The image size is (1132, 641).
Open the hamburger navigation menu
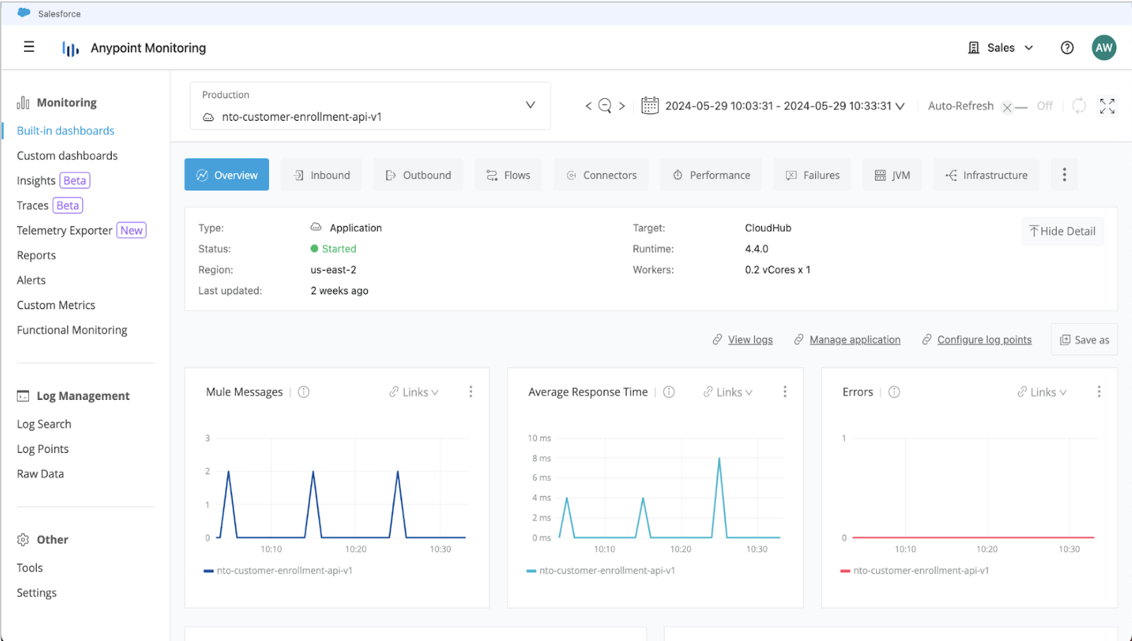pos(29,47)
